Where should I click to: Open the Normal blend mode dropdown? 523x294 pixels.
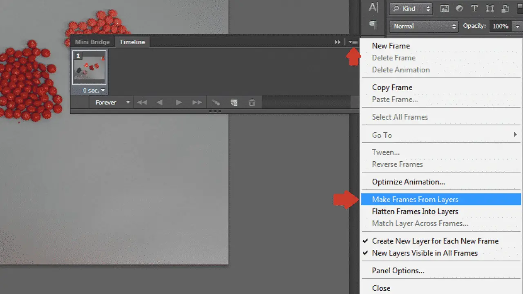tap(423, 26)
